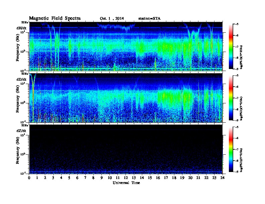
Task: Click the "Universal Time" axis label
Action: click(126, 183)
